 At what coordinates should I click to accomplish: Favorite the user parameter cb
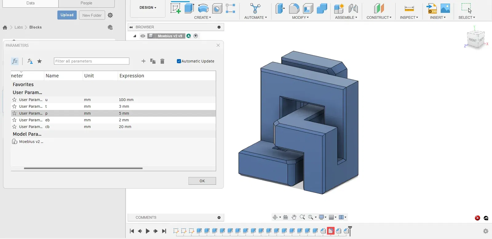pos(14,127)
